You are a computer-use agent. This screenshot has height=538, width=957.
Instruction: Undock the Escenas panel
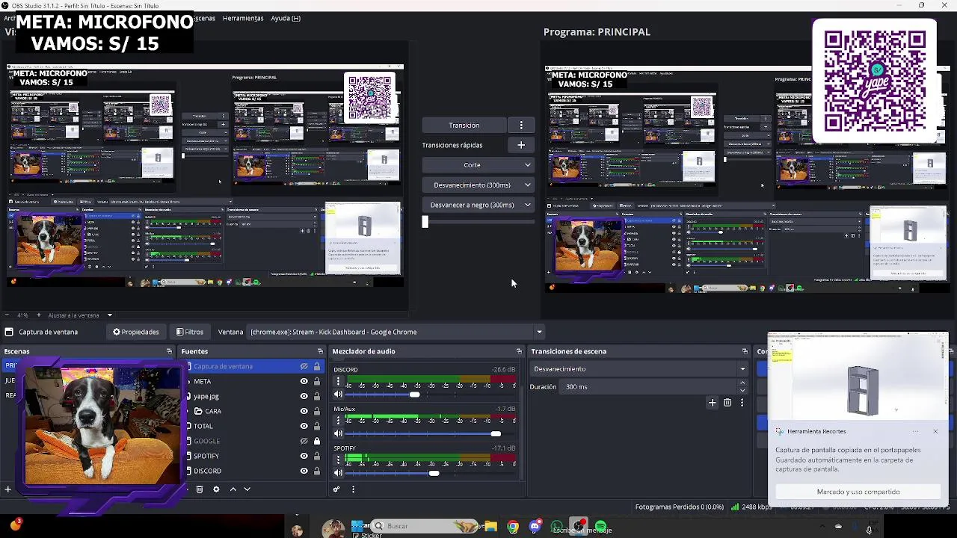click(x=169, y=351)
